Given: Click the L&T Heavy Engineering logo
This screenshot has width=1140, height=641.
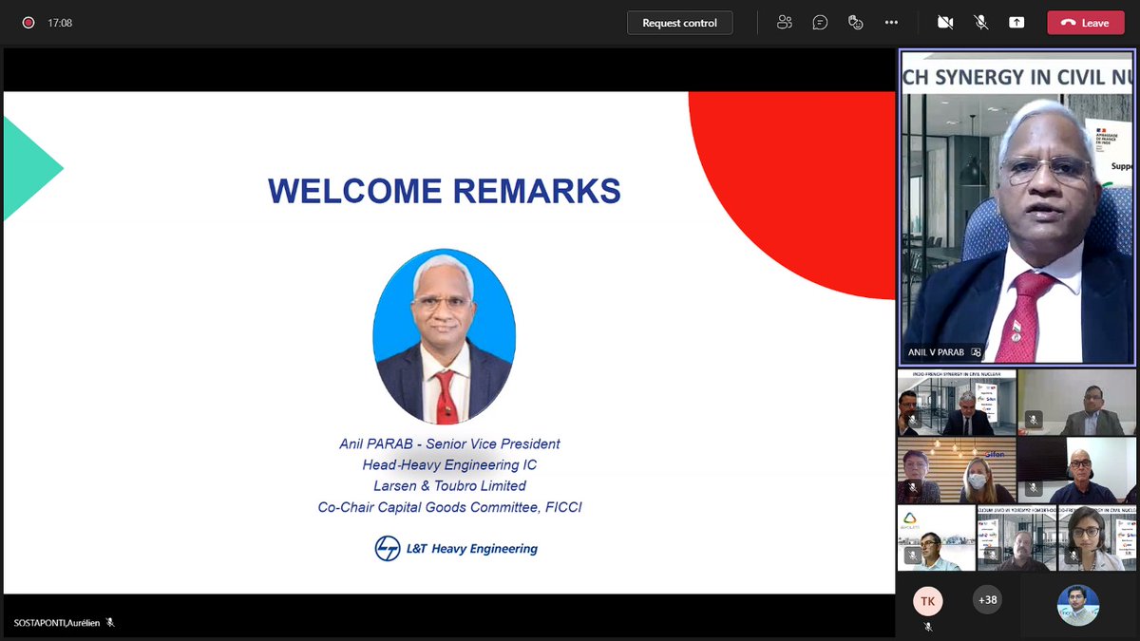Looking at the screenshot, I should [x=456, y=548].
